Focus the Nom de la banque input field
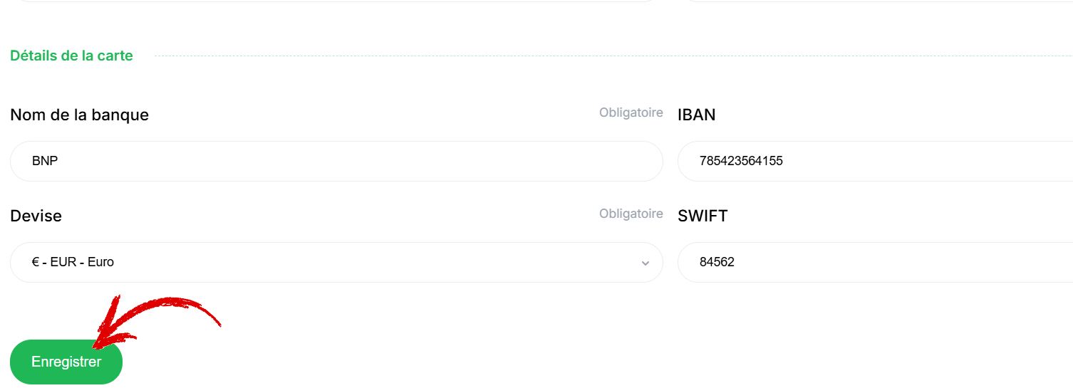 pos(336,161)
